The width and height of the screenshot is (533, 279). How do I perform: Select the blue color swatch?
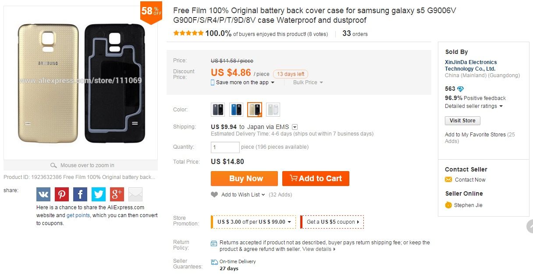click(236, 110)
